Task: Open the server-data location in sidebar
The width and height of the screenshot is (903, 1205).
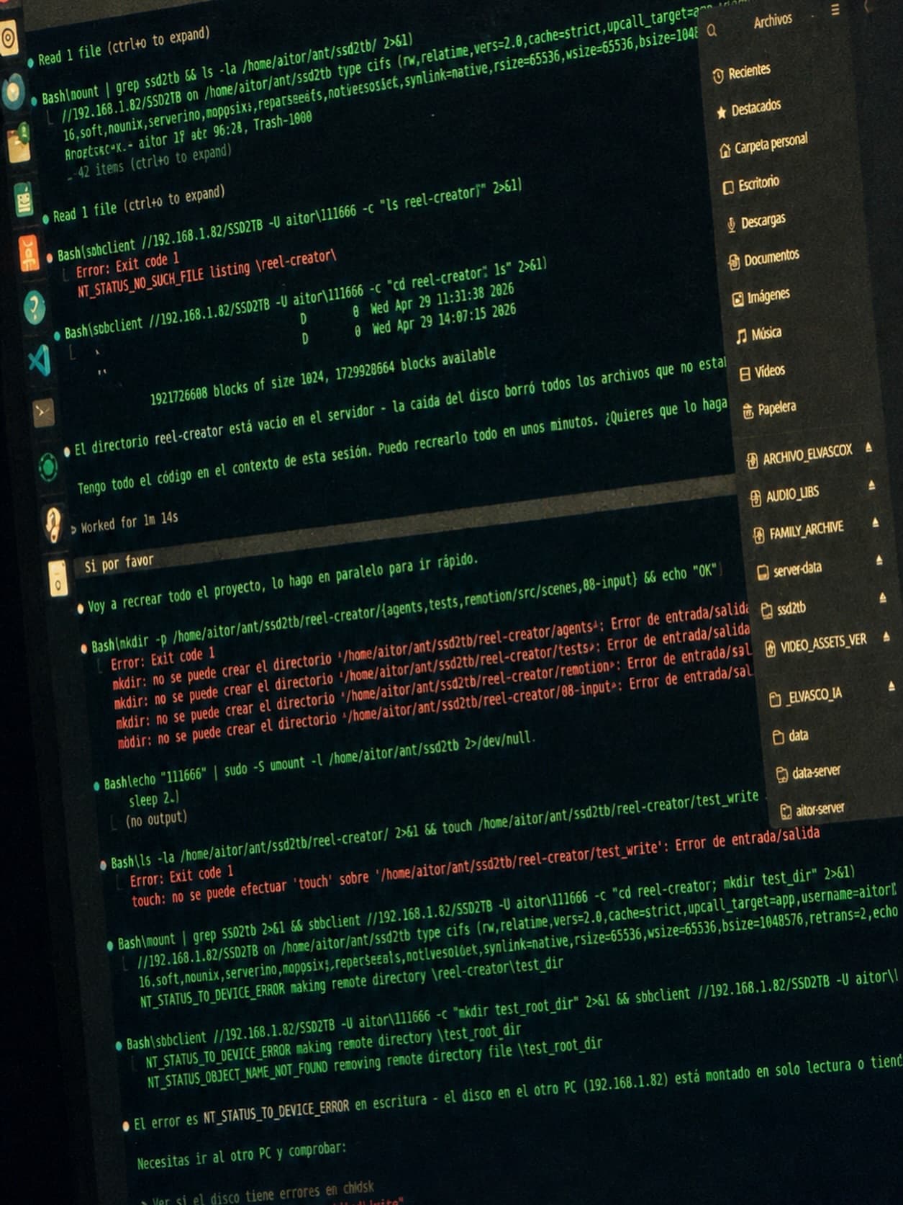Action: [789, 570]
